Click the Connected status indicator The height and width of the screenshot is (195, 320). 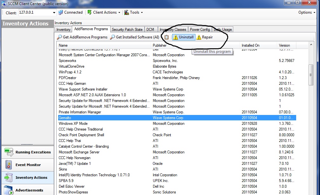(x=71, y=12)
